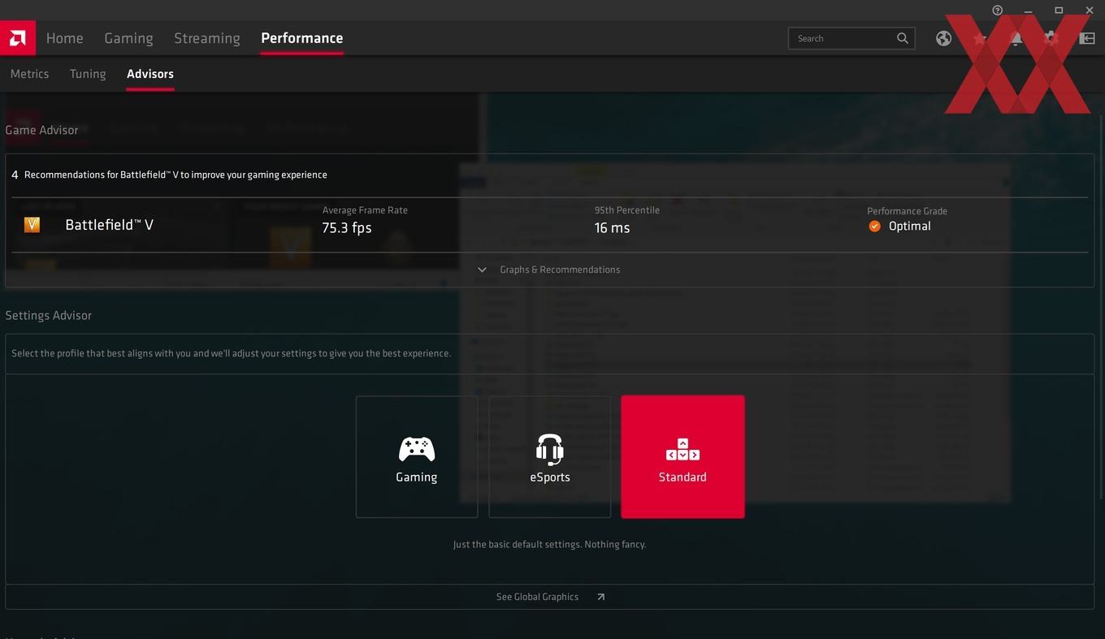Select the eSports profile tile
The height and width of the screenshot is (639, 1105).
(x=550, y=457)
